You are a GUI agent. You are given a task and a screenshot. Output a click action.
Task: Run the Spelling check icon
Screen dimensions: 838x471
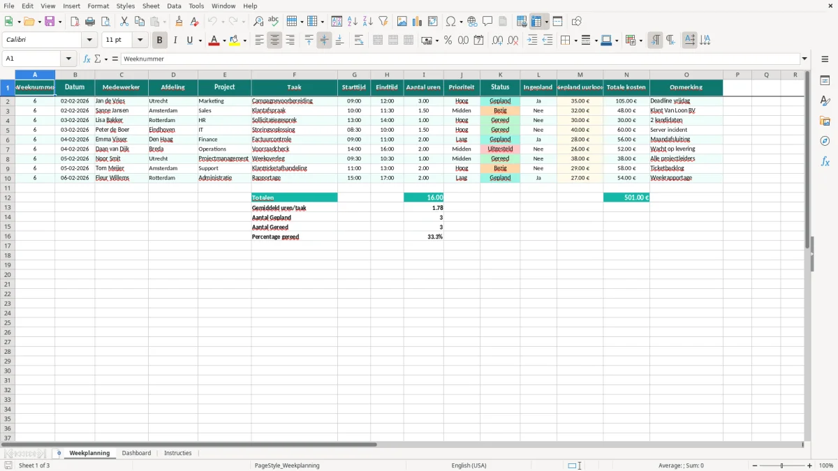click(x=274, y=22)
